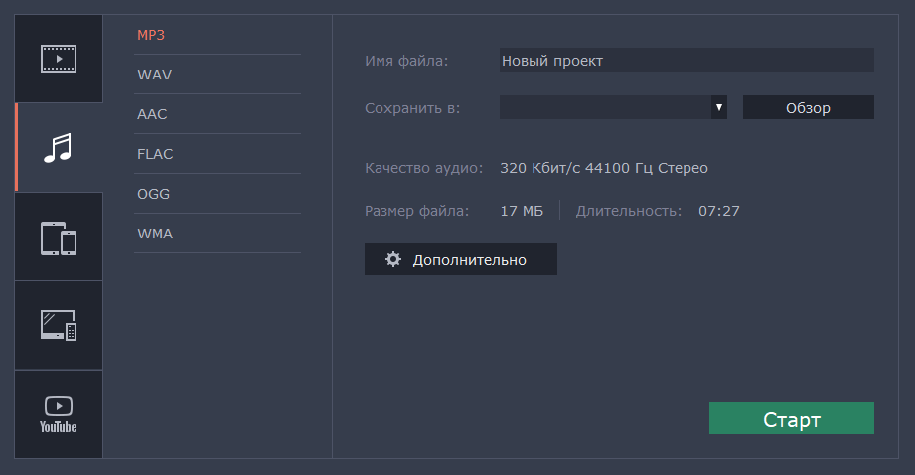Screen dimensions: 915x475
Task: Click the gear icon beside Дополнительно
Action: [393, 259]
